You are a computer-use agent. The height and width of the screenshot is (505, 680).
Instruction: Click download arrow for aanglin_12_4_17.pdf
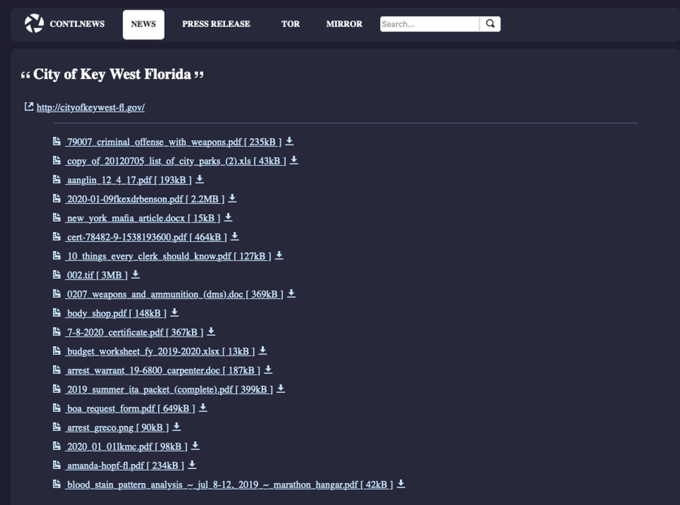click(199, 179)
